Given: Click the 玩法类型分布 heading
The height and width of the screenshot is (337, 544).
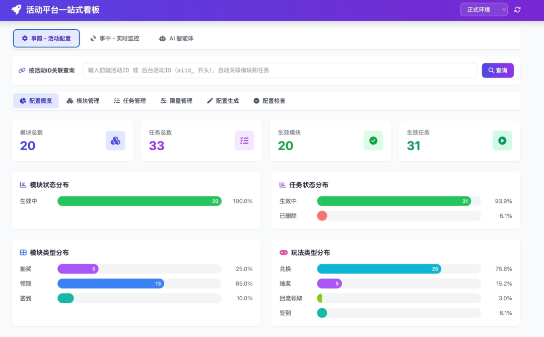Looking at the screenshot, I should (310, 252).
